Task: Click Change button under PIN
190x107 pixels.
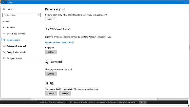Action: point(51,94)
